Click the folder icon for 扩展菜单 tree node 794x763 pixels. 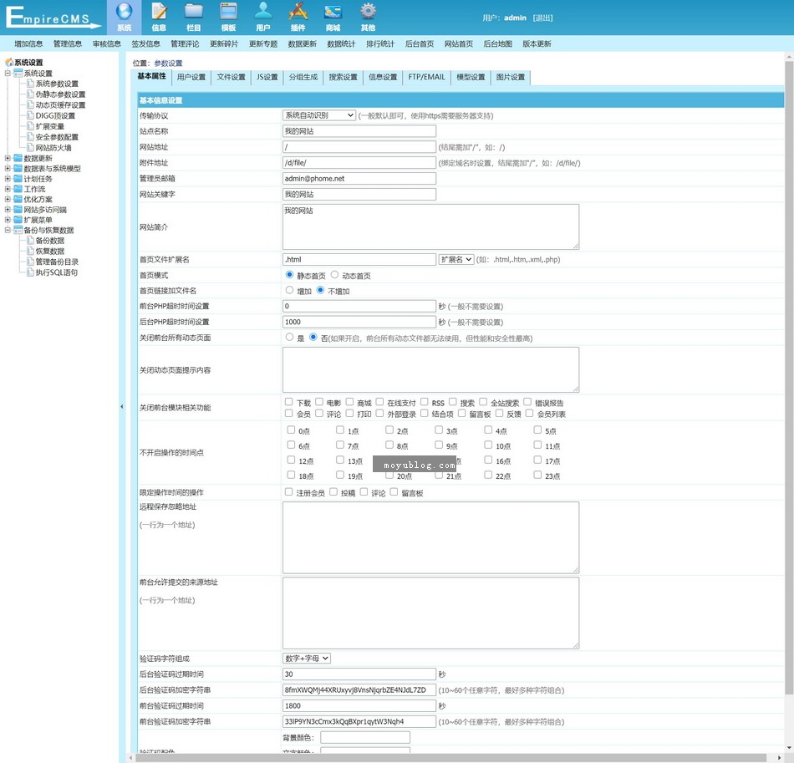18,220
